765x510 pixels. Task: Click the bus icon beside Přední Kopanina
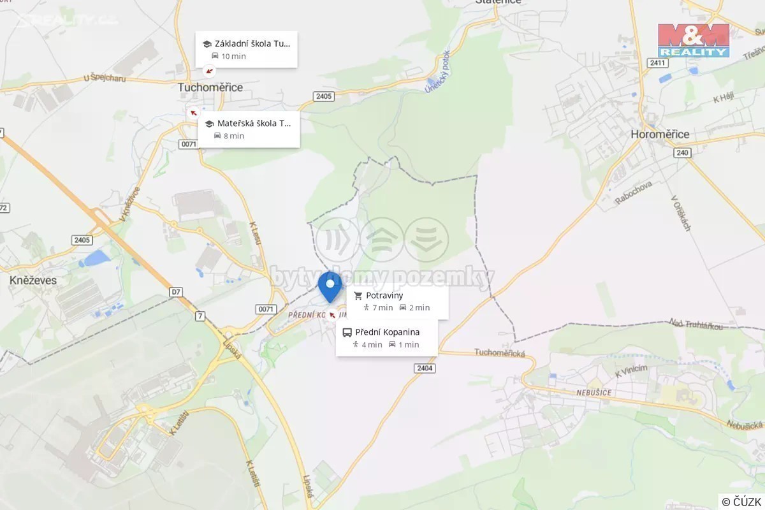pyautogui.click(x=347, y=332)
